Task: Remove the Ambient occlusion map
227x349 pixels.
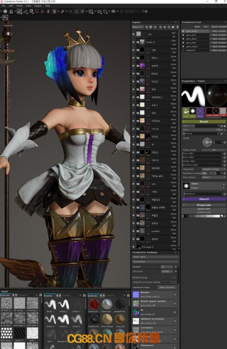Action: tap(175, 321)
